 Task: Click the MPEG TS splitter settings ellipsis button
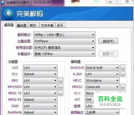61,93
